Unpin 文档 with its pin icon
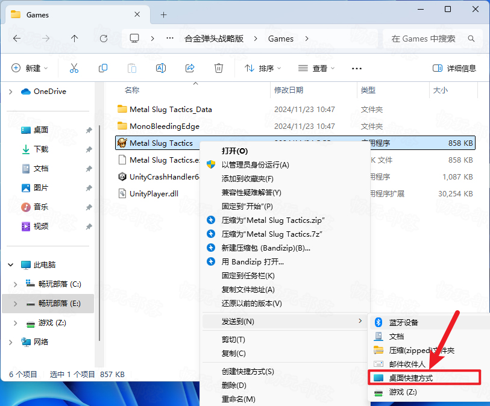This screenshot has height=406, width=490. (x=89, y=169)
